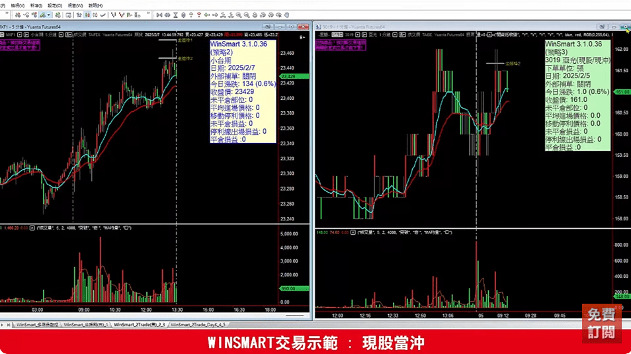Open the 檢視(V) menu
This screenshot has width=631, height=354.
click(17, 6)
